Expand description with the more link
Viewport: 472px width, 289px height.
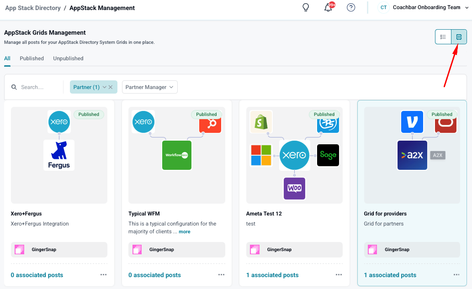(185, 231)
